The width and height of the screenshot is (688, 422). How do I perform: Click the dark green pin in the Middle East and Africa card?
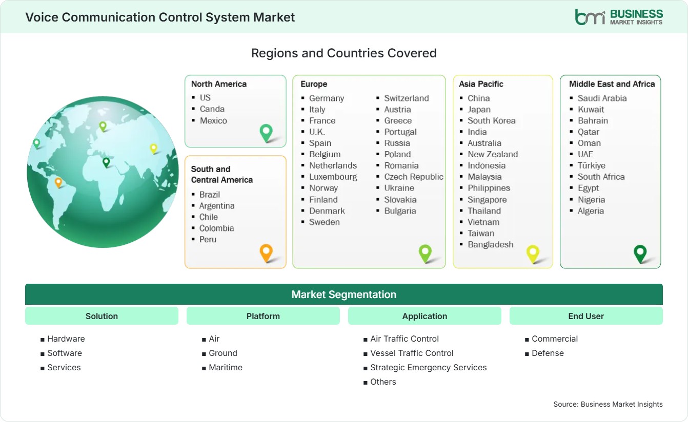(x=640, y=254)
